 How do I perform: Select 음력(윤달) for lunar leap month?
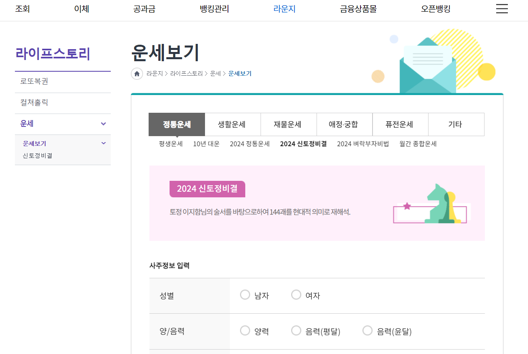367,330
